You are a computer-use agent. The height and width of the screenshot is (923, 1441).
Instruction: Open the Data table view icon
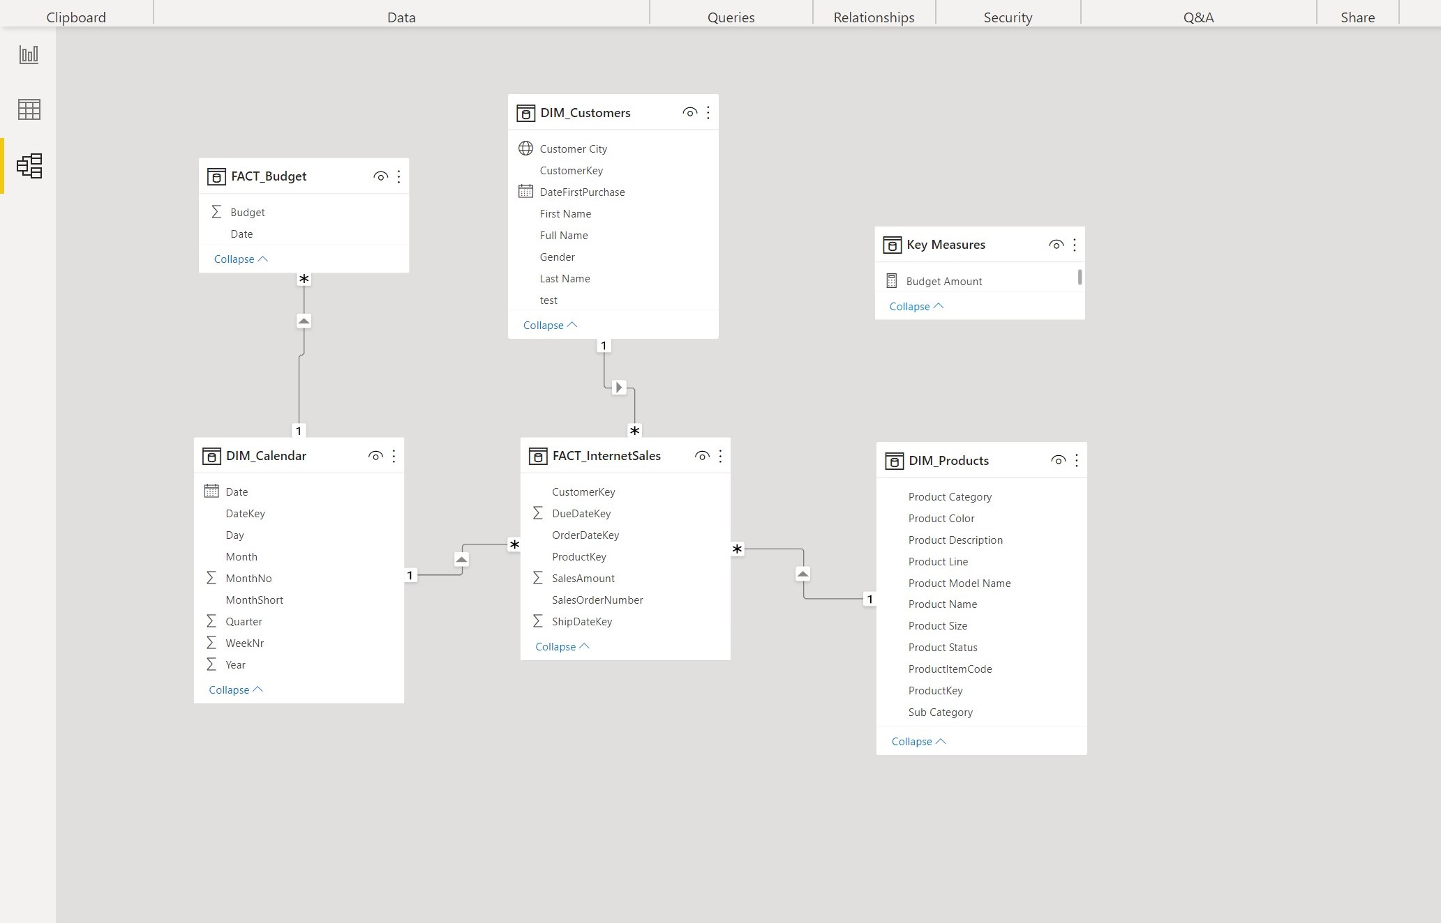29,109
